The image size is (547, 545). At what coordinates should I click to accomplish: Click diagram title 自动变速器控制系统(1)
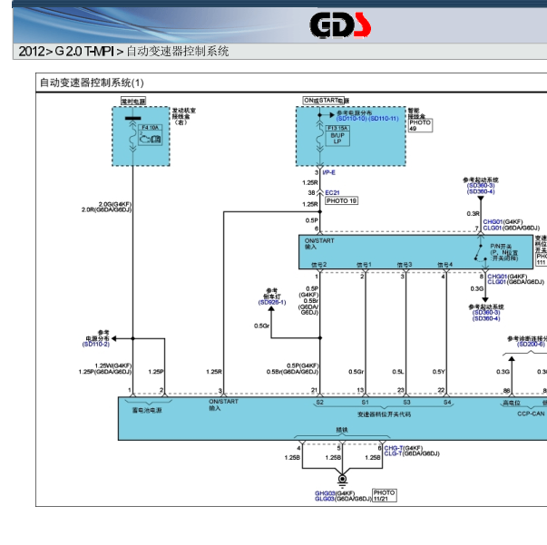[x=92, y=83]
